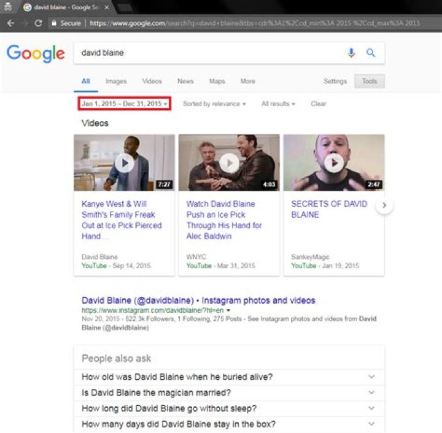Play the Alec Baldwin video thumbnail

pos(229,163)
